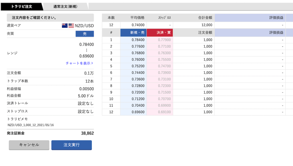Click buy price 0.74700 in row 5

click(x=164, y=66)
